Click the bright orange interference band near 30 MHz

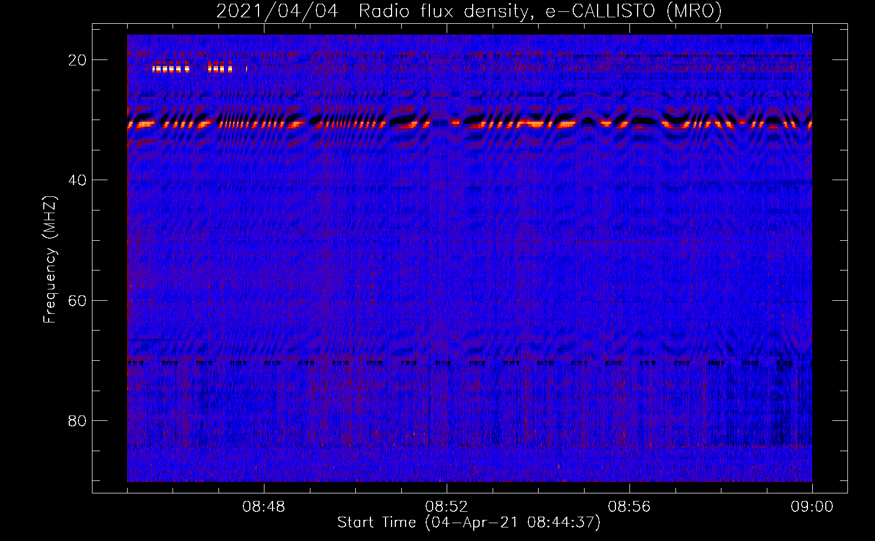[x=469, y=124]
